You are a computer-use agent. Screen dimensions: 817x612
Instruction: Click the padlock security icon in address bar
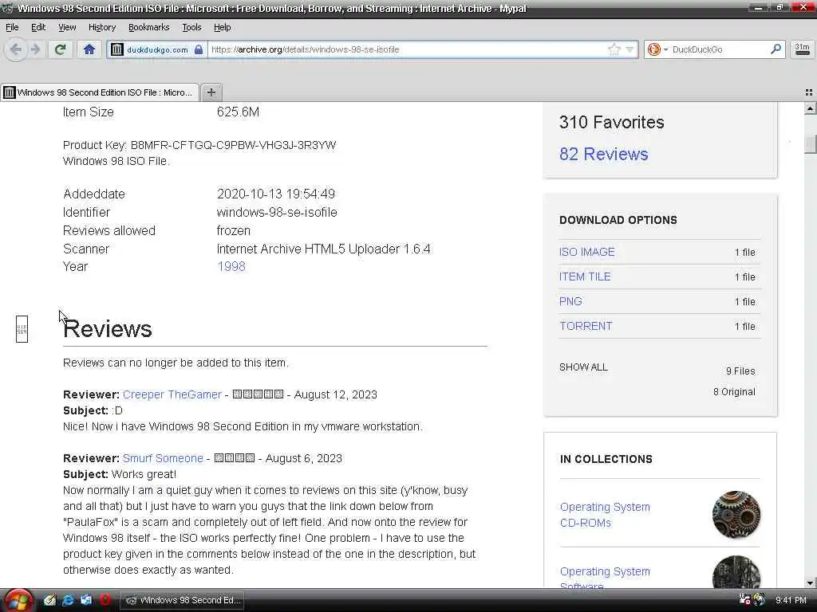point(199,49)
